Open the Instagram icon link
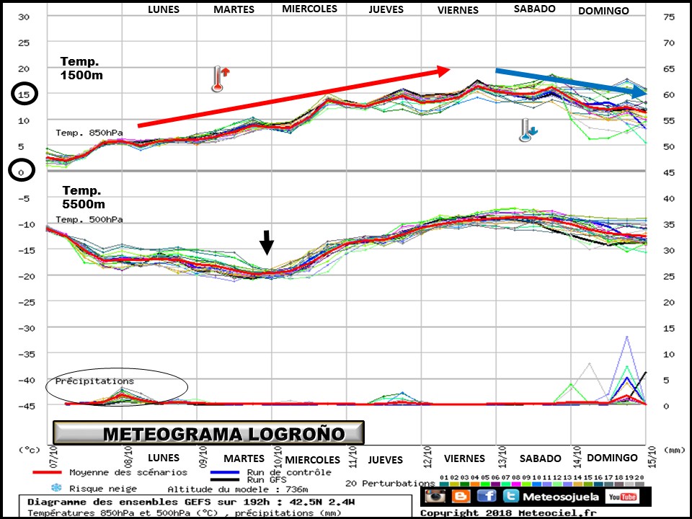This screenshot has width=692, height=519. (435, 496)
